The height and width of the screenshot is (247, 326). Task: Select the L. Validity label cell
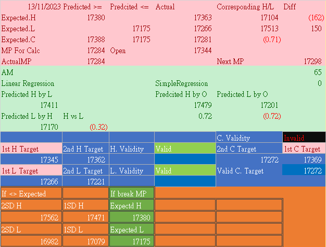[131, 171]
